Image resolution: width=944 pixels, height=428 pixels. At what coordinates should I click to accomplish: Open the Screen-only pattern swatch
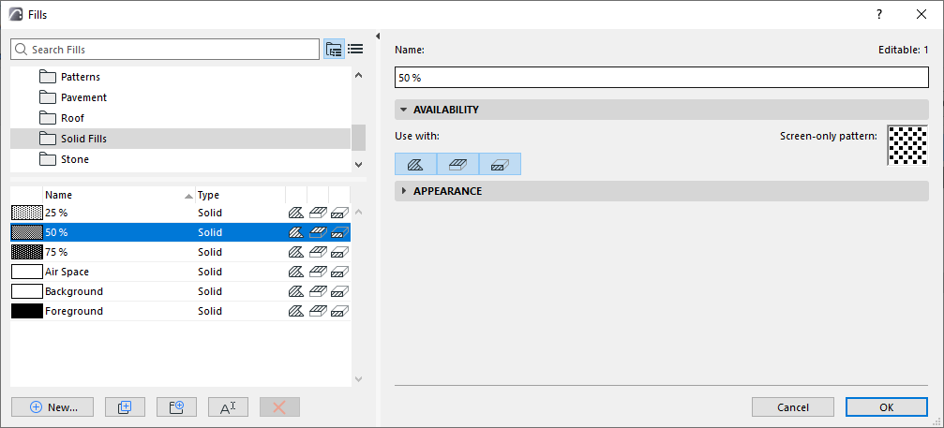click(x=907, y=145)
